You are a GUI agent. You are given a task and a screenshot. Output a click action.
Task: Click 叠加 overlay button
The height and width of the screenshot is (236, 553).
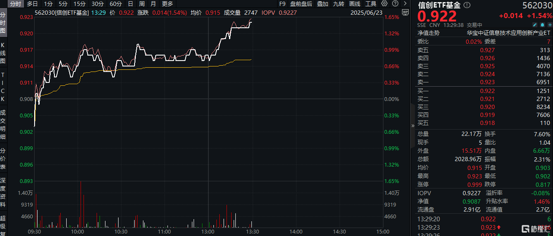(323, 4)
